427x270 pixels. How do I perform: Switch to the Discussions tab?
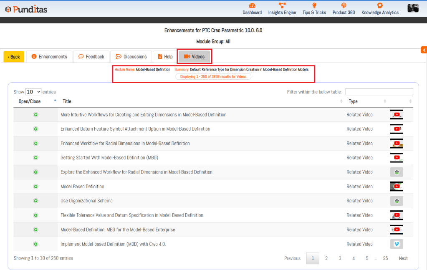pos(131,57)
